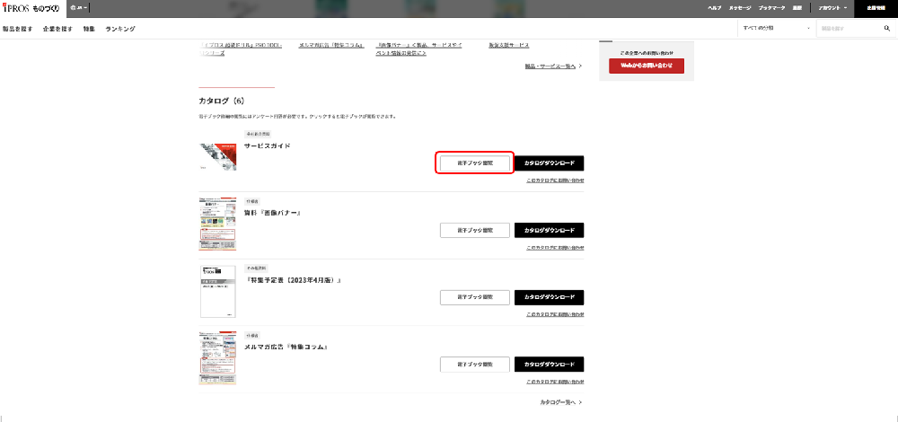Image resolution: width=898 pixels, height=422 pixels.
Task: Expand the site selector next to logo
Action: [76, 7]
